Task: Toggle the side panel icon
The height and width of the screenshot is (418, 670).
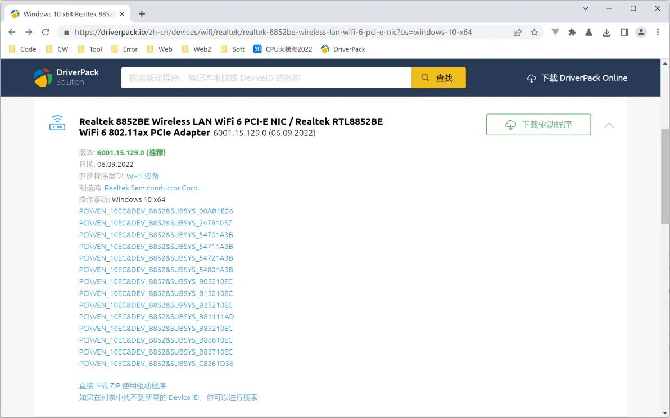Action: coord(624,32)
